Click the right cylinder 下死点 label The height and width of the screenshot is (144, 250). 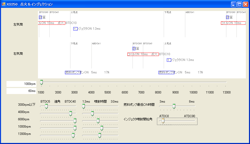tap(74, 43)
